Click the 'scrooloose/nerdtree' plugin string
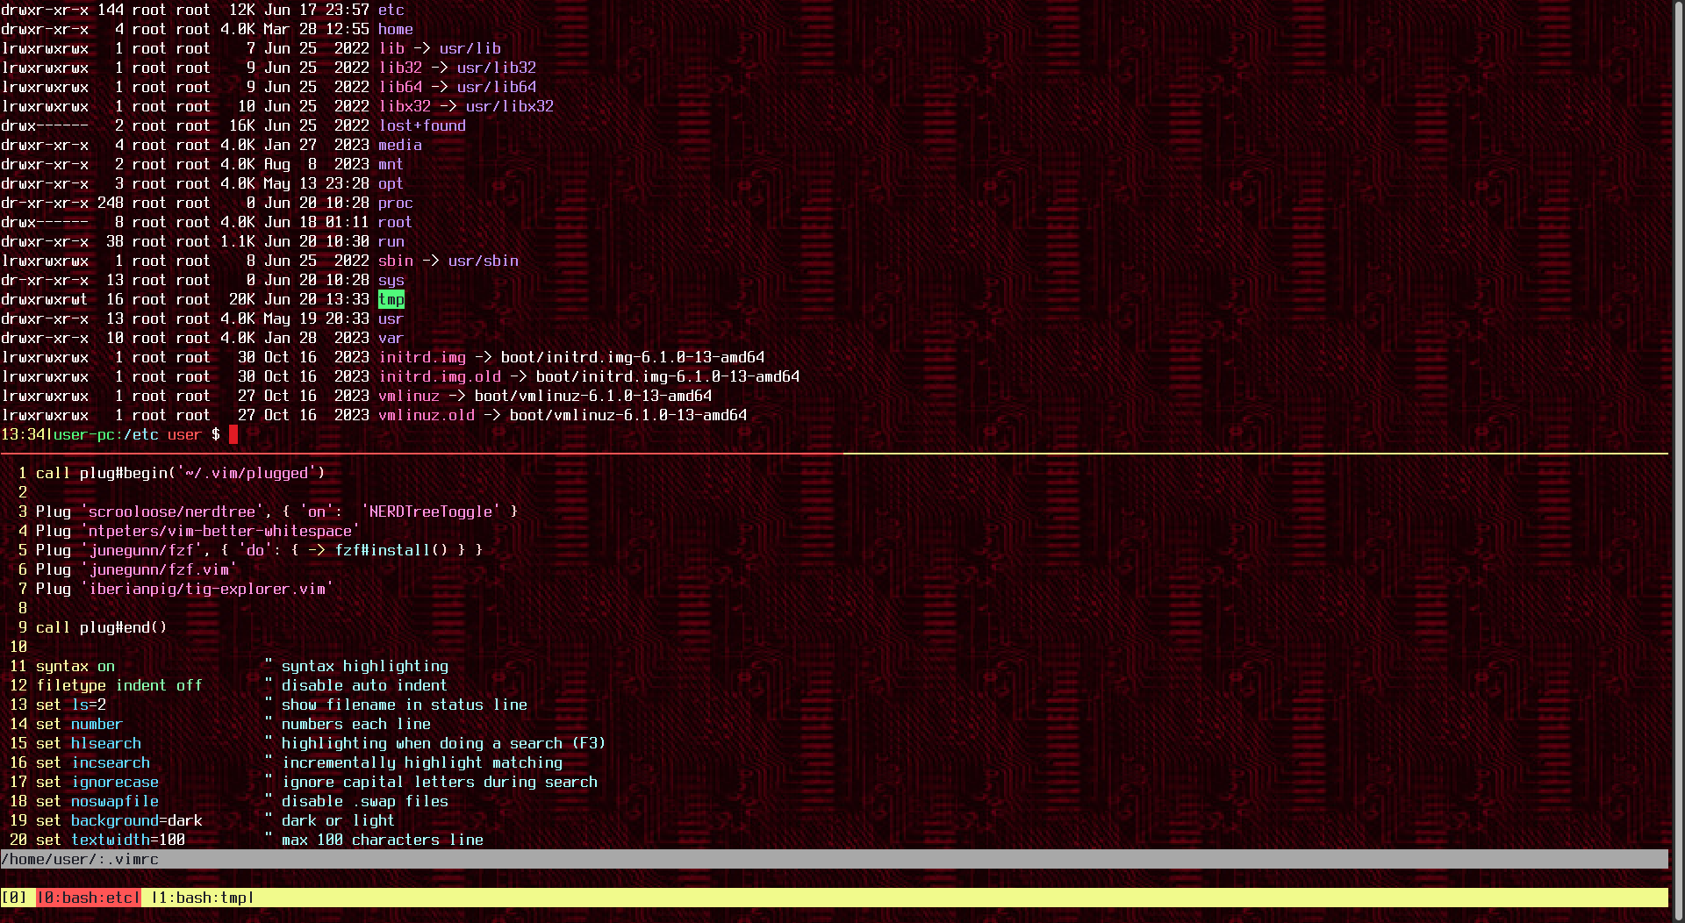This screenshot has height=923, width=1685. click(x=172, y=512)
